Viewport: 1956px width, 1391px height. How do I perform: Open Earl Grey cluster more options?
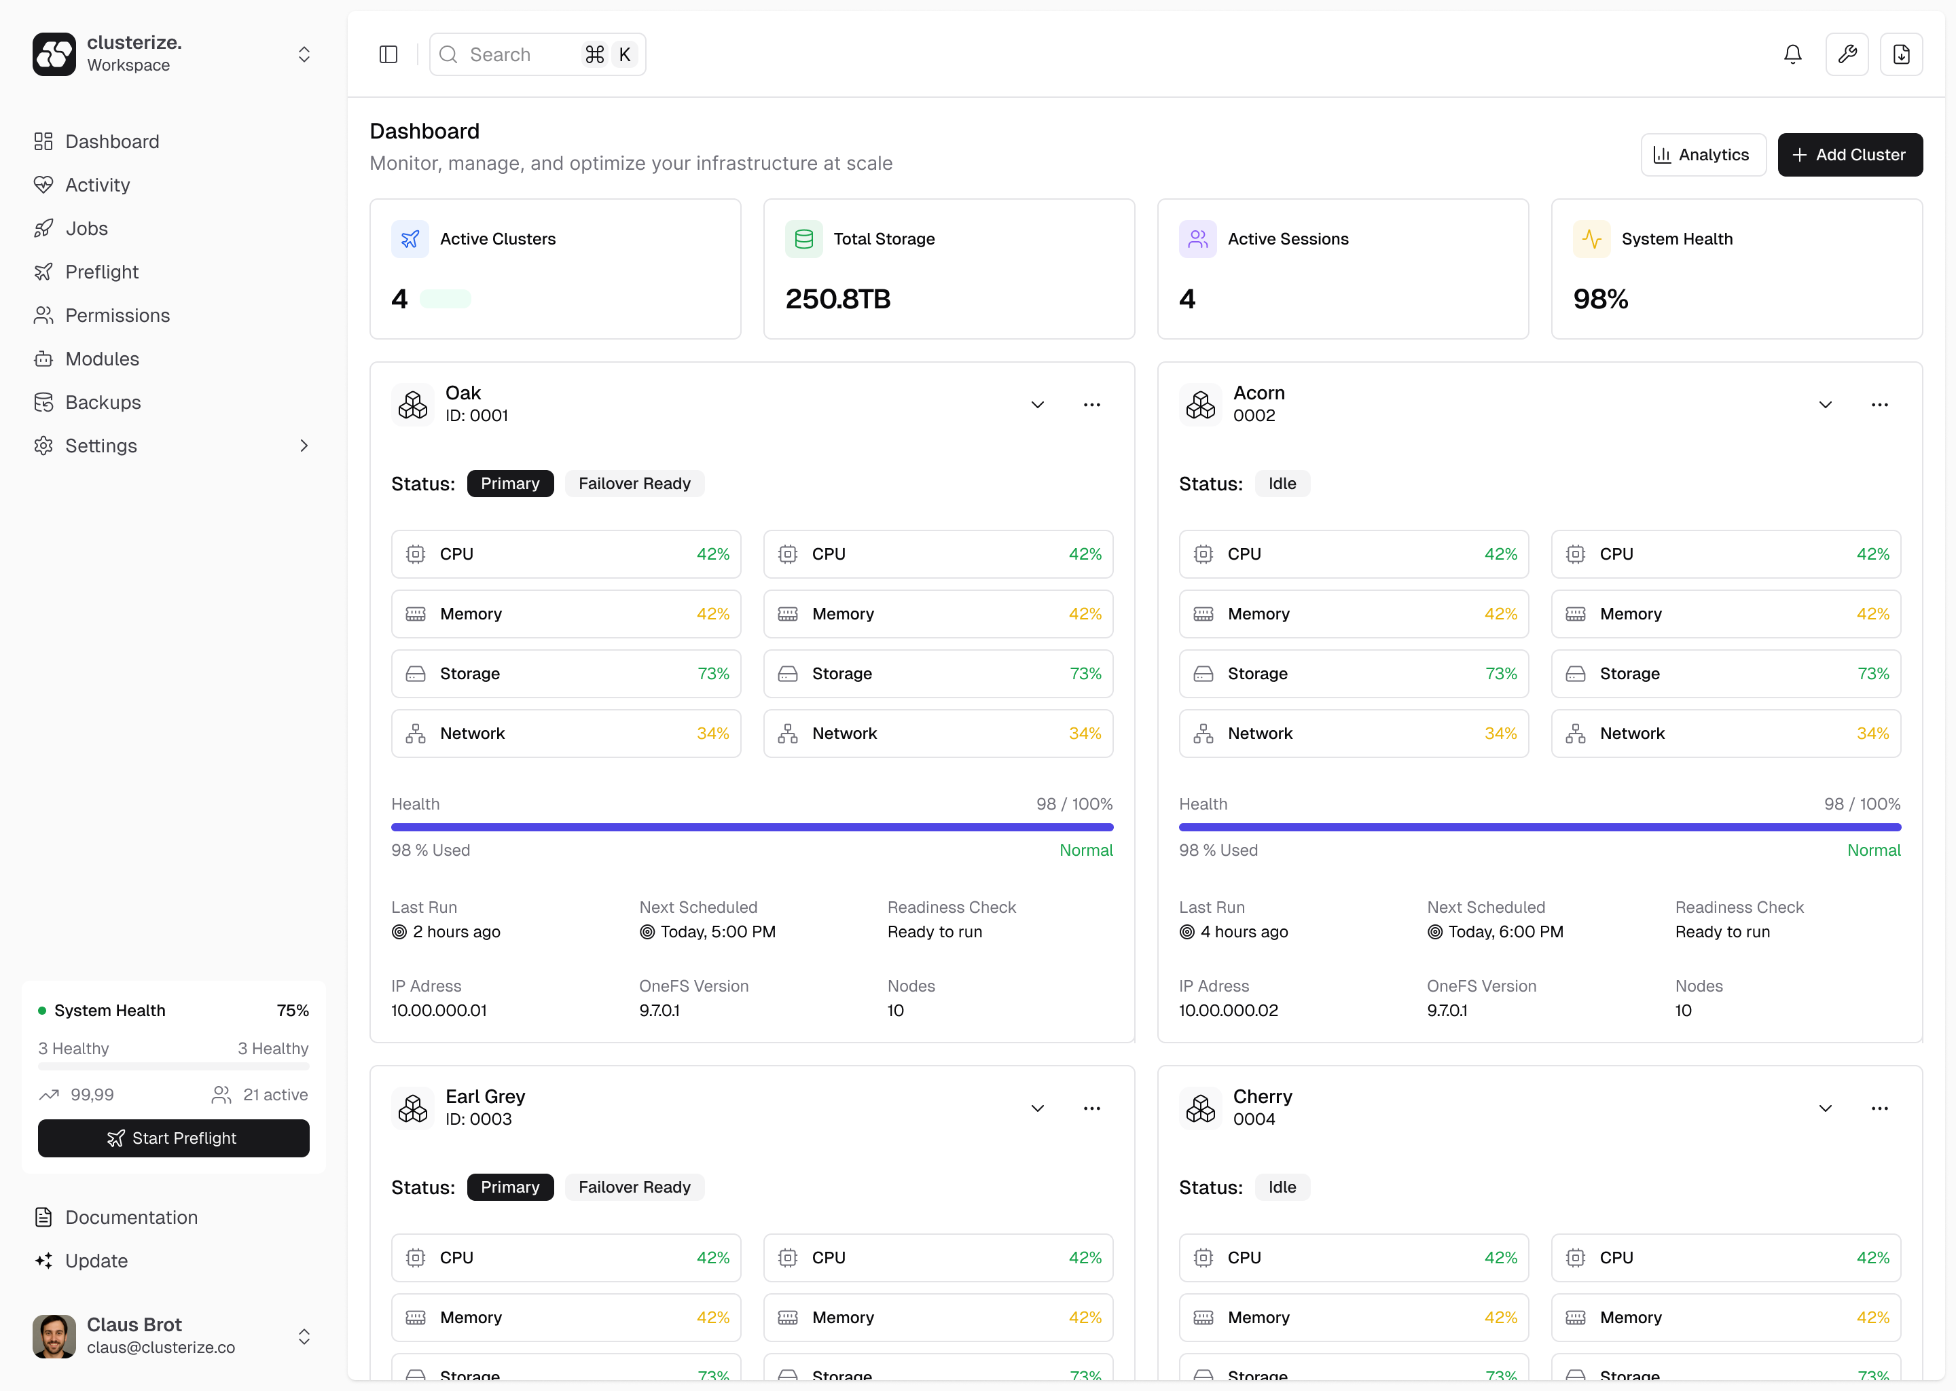click(1091, 1108)
